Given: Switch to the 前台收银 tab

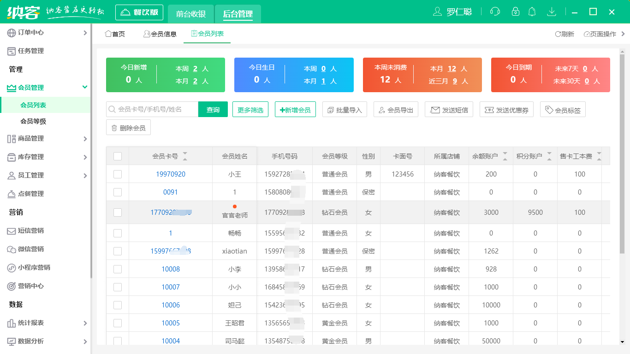Looking at the screenshot, I should point(190,14).
